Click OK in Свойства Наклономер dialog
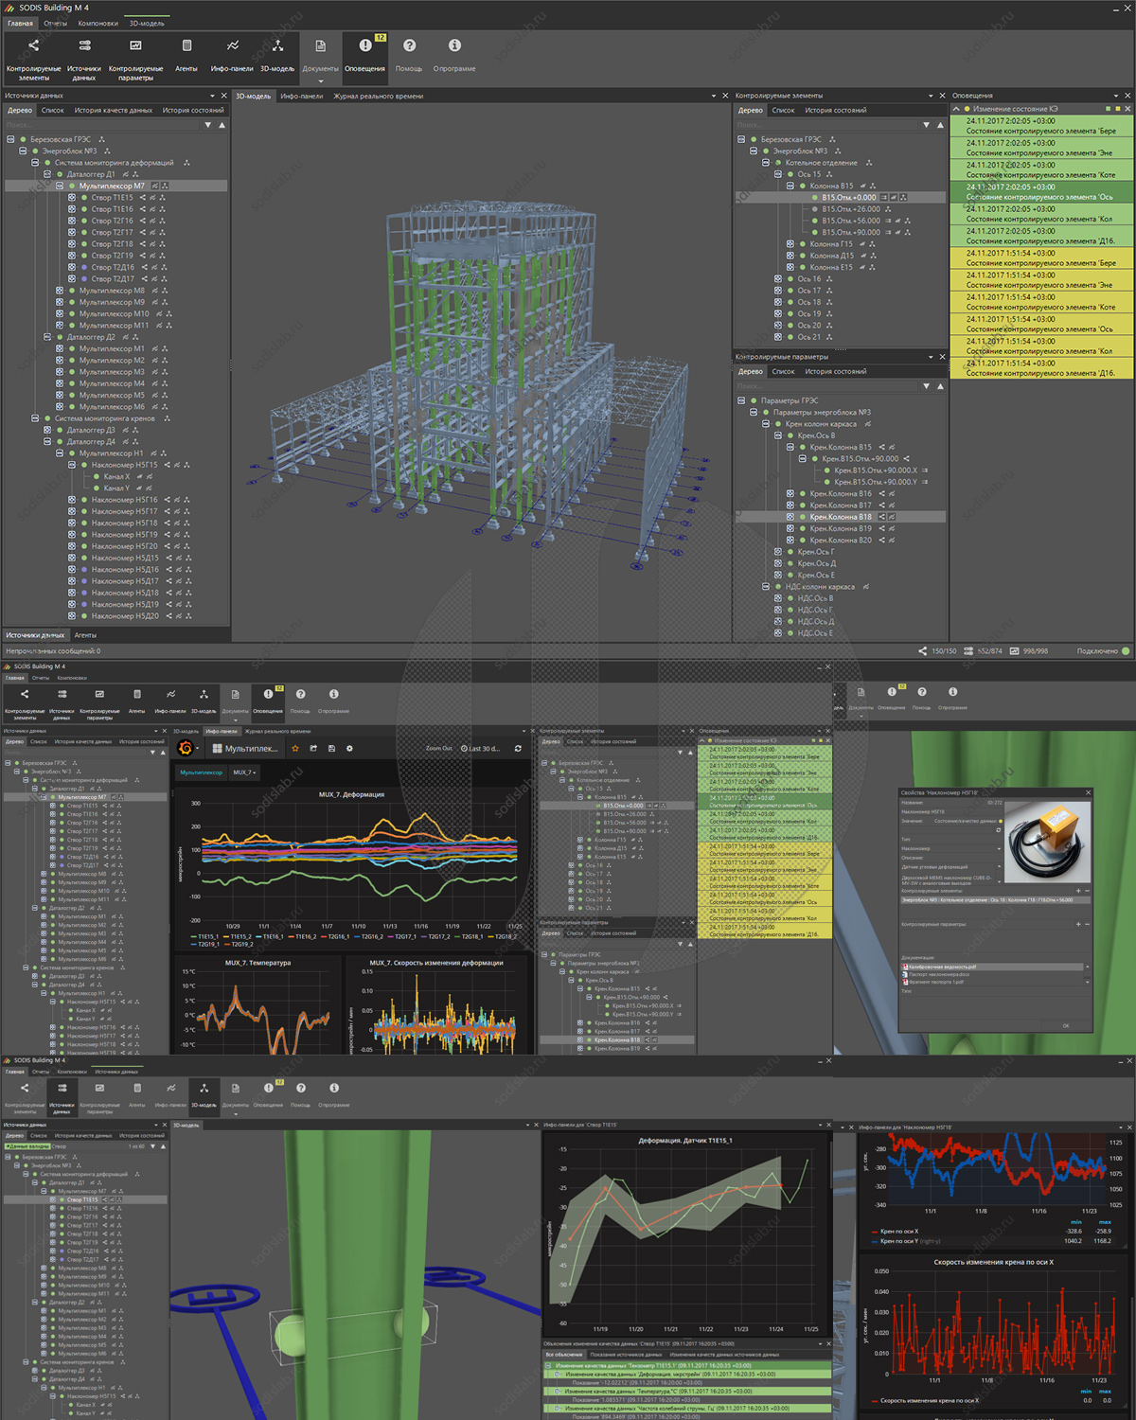The height and width of the screenshot is (1420, 1136). point(1066,1025)
